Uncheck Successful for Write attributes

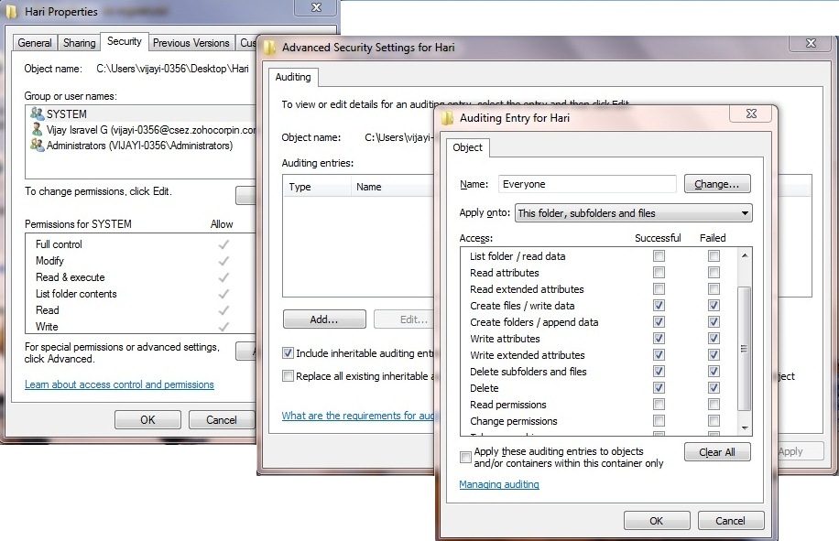click(659, 339)
